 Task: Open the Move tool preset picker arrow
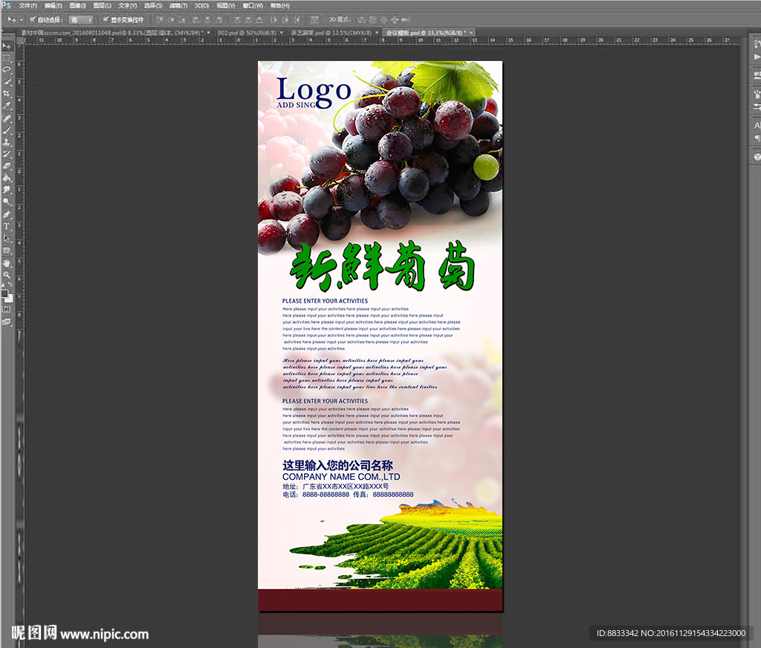tap(21, 20)
